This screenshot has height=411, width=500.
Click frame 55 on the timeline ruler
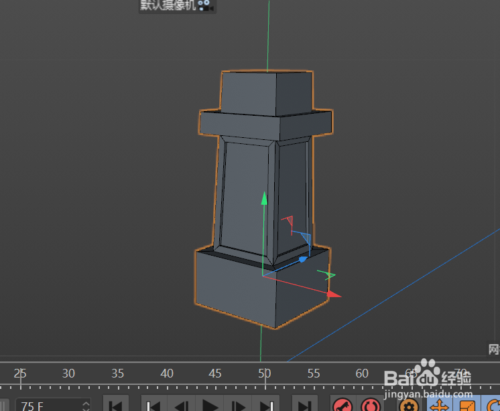(x=314, y=374)
